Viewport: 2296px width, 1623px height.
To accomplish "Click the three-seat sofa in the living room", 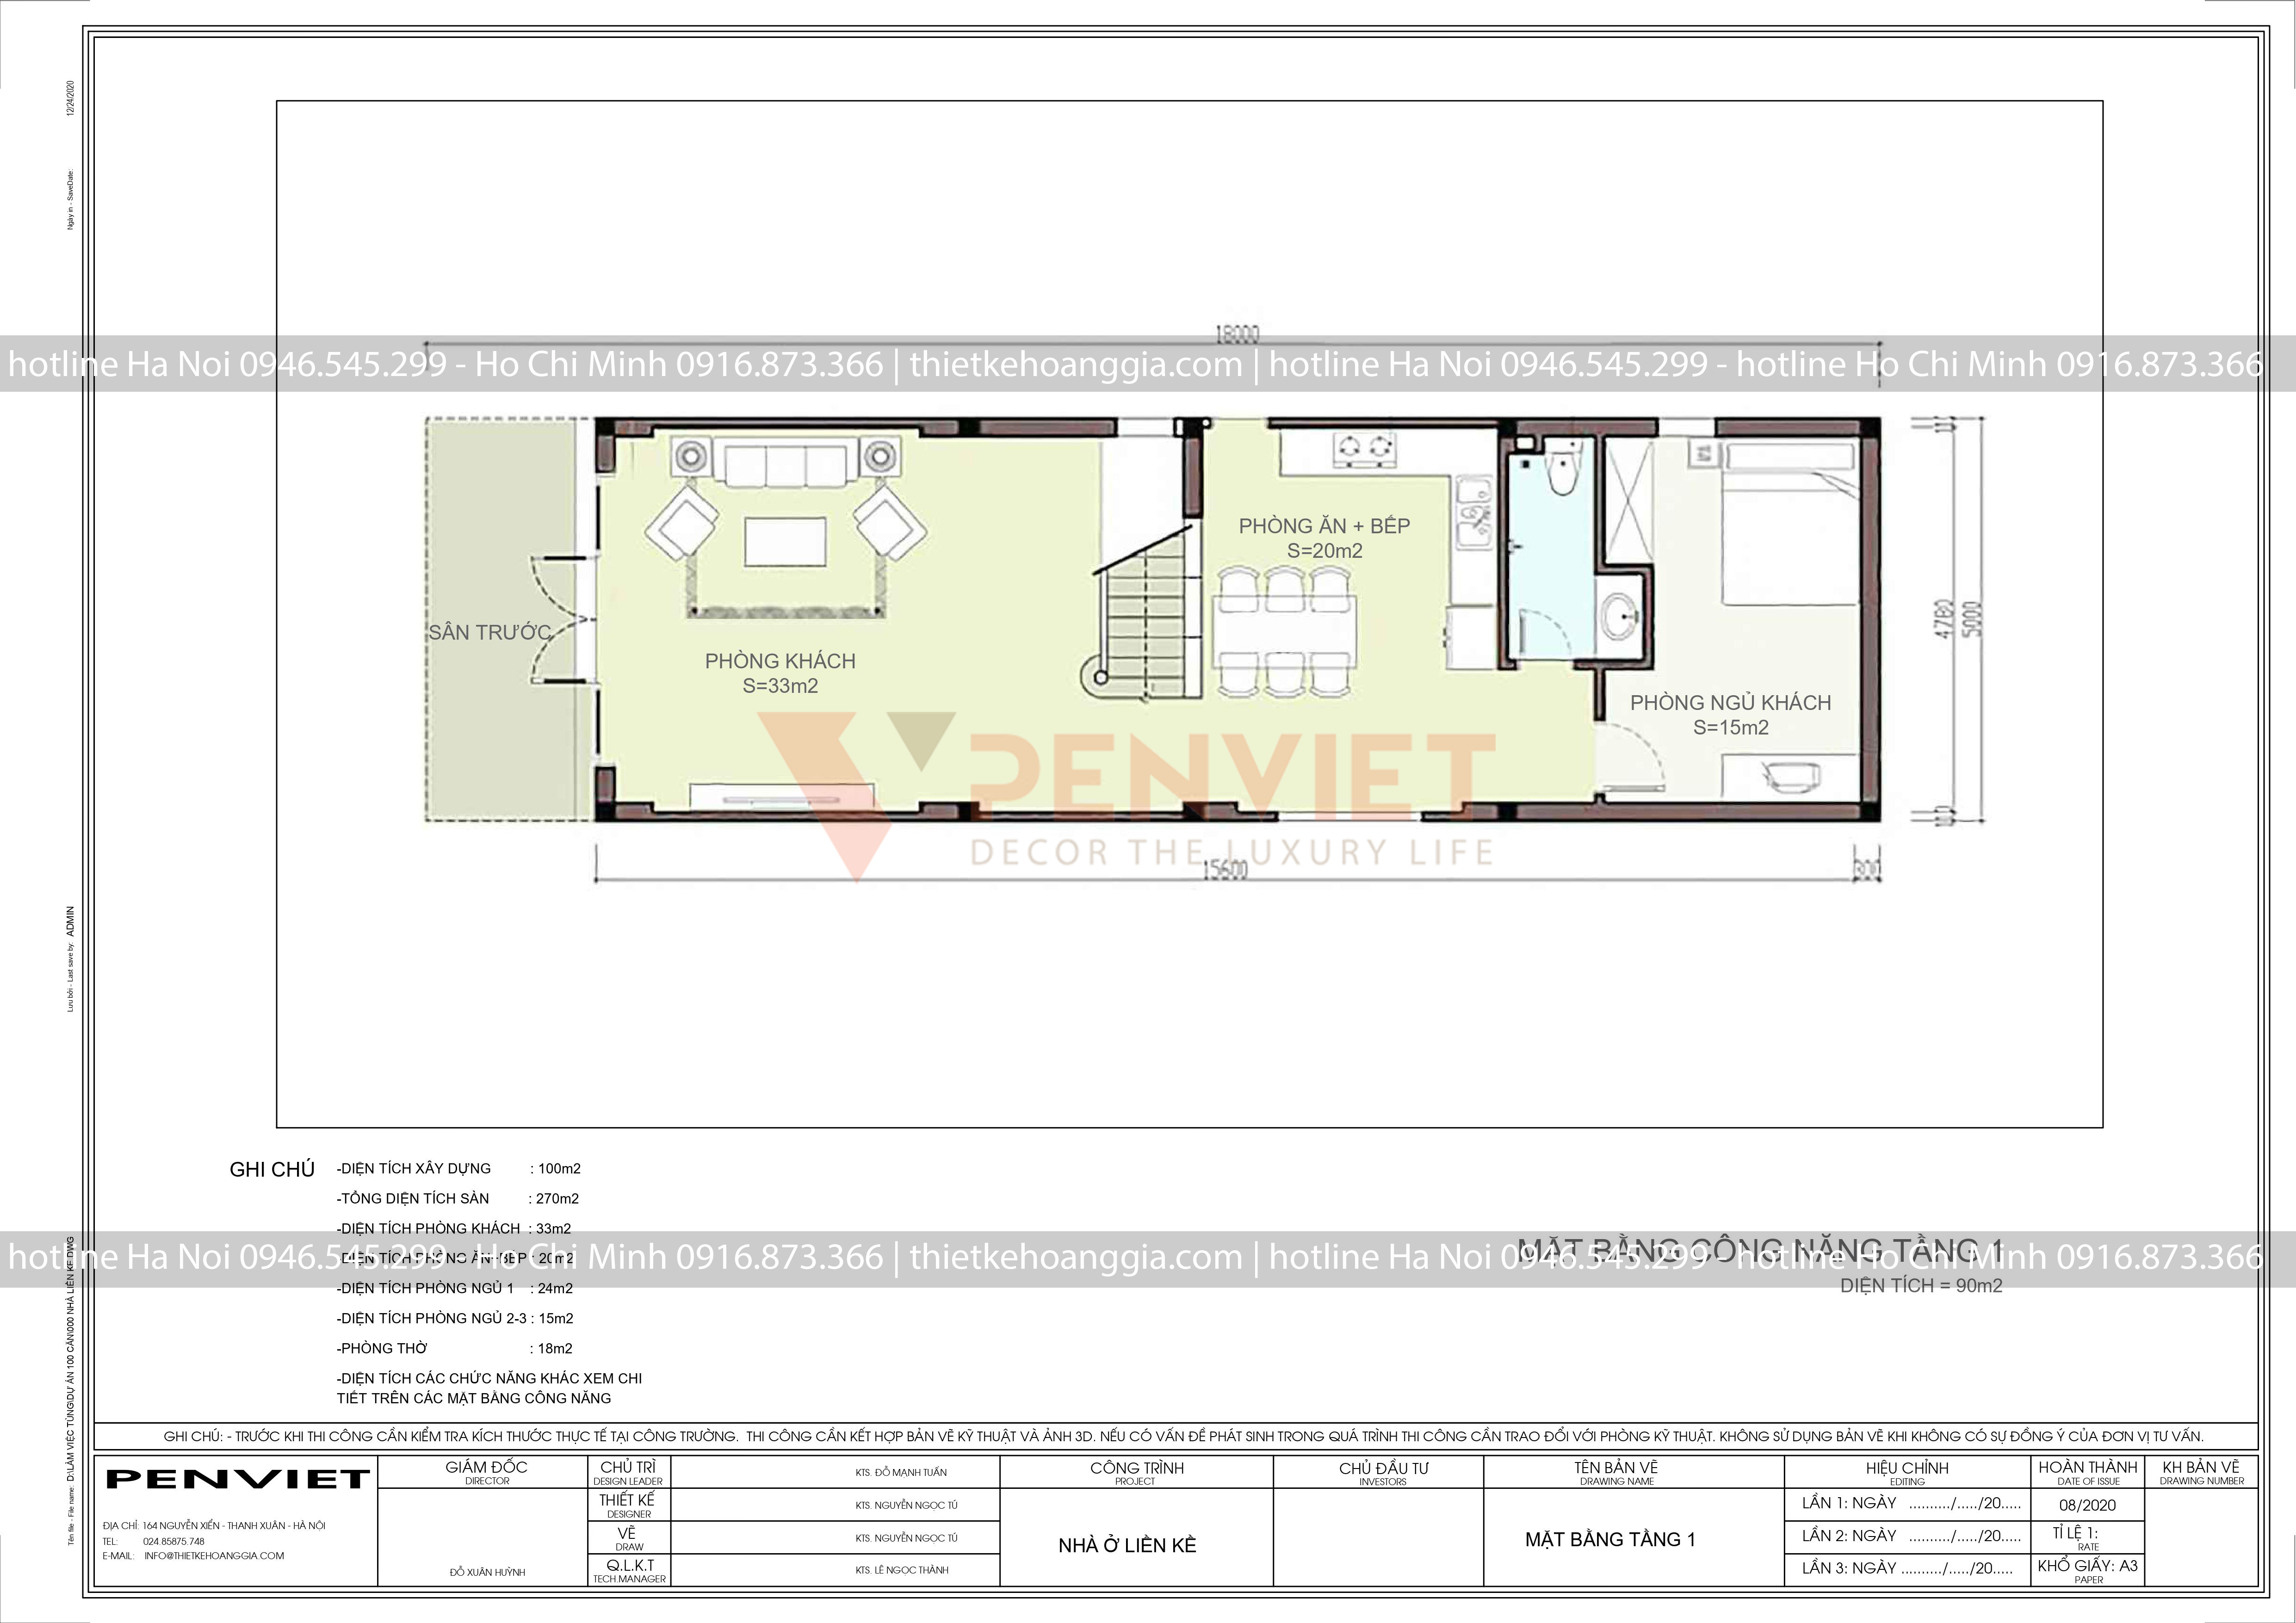I will (x=785, y=466).
